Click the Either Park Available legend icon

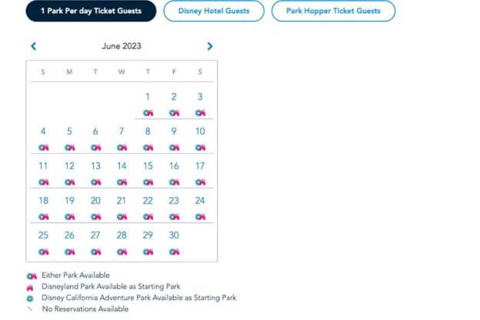32,275
